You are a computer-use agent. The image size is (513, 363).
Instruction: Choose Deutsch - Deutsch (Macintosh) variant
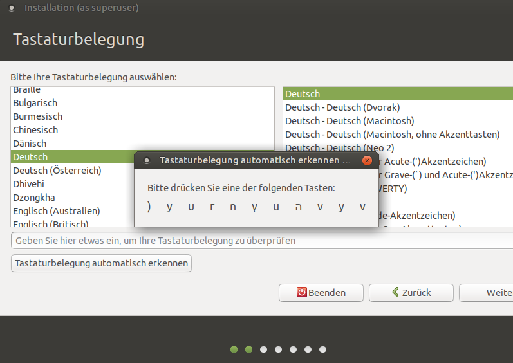(x=350, y=121)
